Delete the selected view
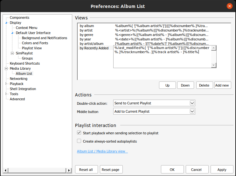The height and width of the screenshot is (176, 236). tap(205, 85)
